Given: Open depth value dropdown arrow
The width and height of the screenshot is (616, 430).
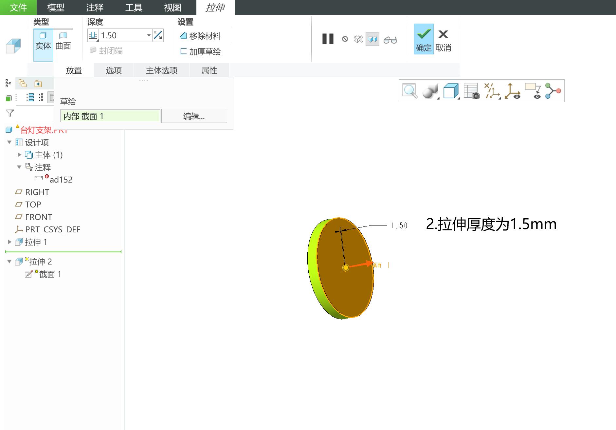Looking at the screenshot, I should point(149,35).
